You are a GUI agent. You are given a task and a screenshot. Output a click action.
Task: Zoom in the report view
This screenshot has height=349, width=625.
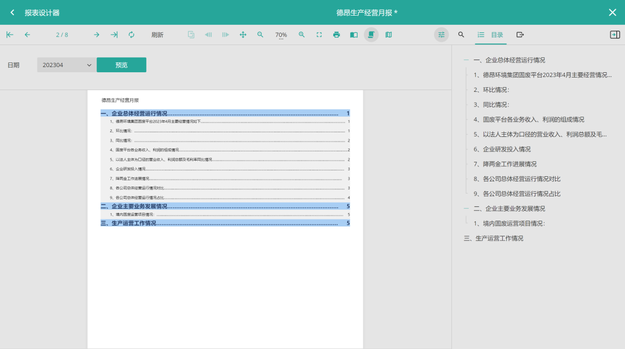click(x=302, y=35)
